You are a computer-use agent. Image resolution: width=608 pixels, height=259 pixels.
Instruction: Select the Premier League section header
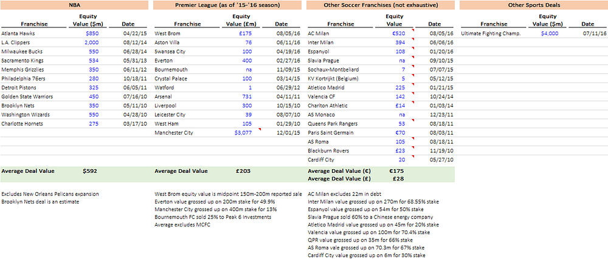(x=227, y=5)
